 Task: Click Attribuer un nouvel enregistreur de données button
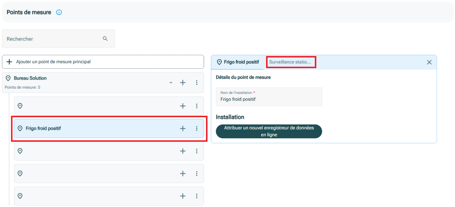pos(269,131)
